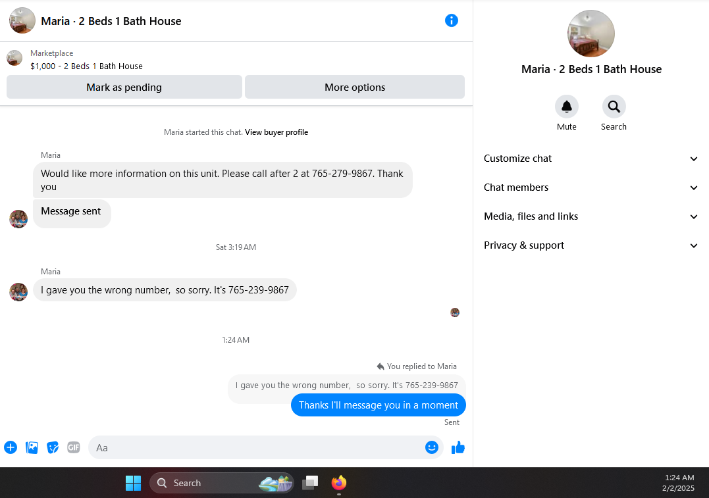Expand the Privacy & support section
The height and width of the screenshot is (498, 709).
coord(591,245)
